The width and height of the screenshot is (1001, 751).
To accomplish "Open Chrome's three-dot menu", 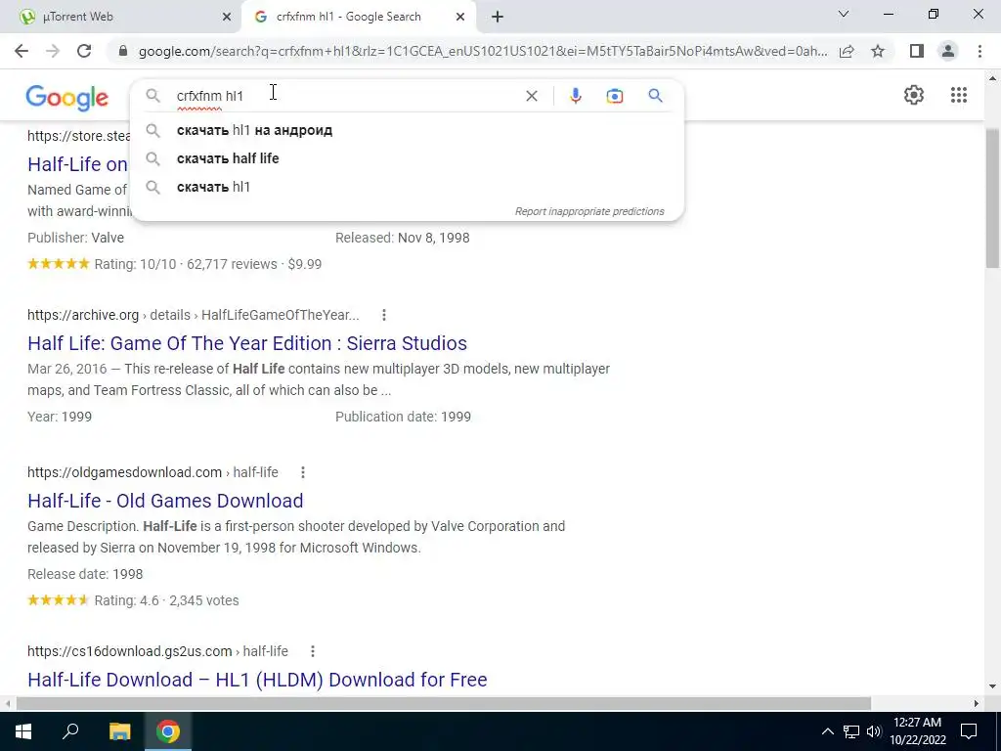I will pos(979,51).
